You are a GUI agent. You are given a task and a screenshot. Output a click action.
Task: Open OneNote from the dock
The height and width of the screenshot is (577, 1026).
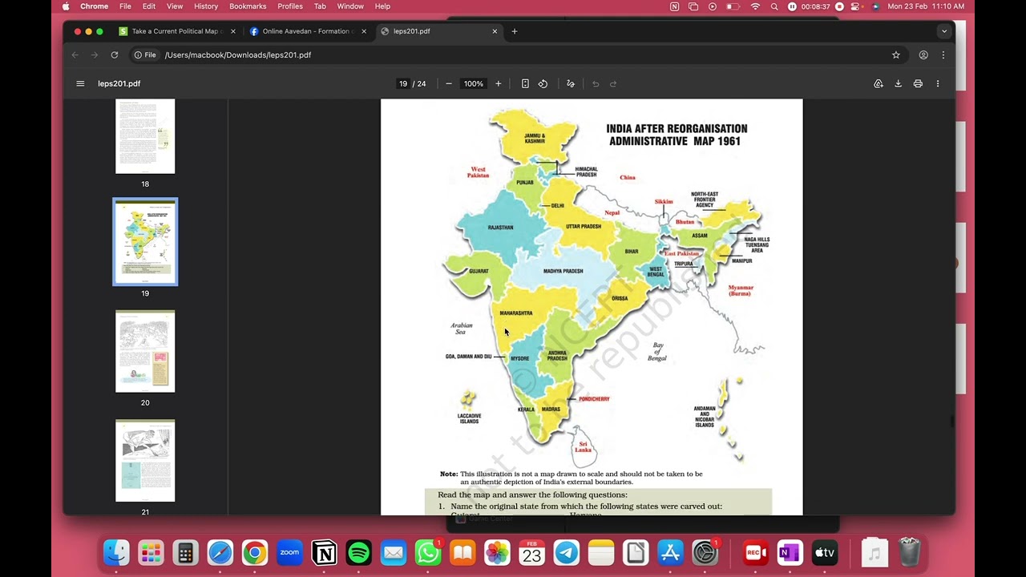click(x=790, y=553)
